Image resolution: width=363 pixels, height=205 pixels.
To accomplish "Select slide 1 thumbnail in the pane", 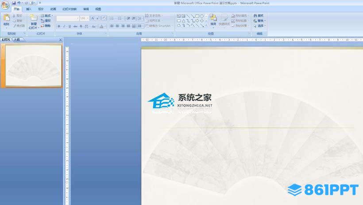I will (34, 66).
